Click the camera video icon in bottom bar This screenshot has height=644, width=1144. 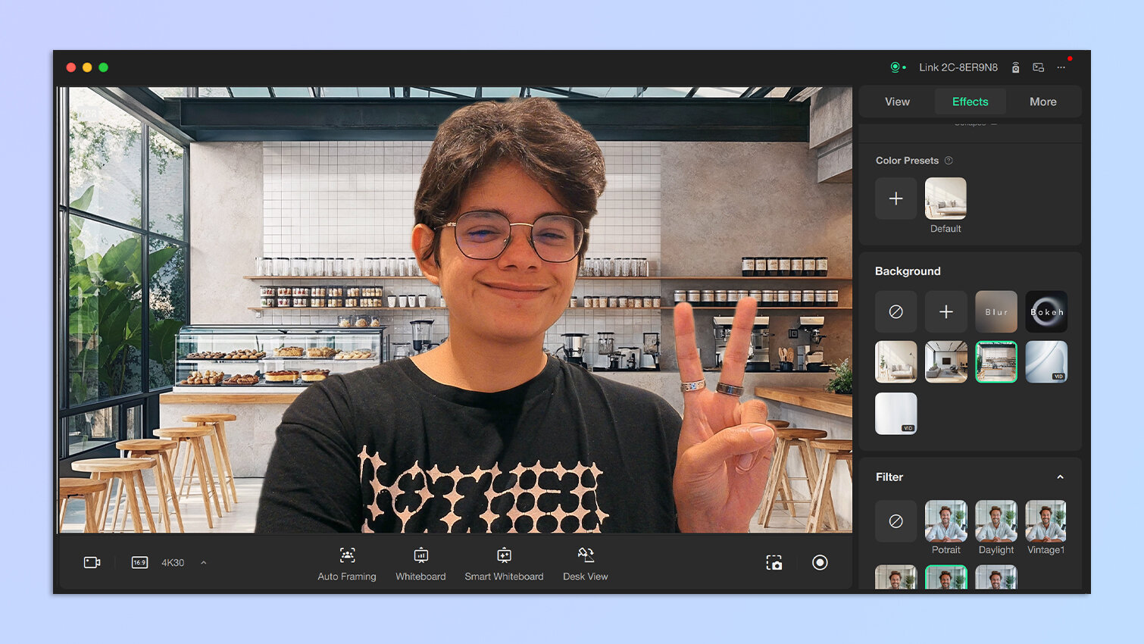tap(92, 562)
